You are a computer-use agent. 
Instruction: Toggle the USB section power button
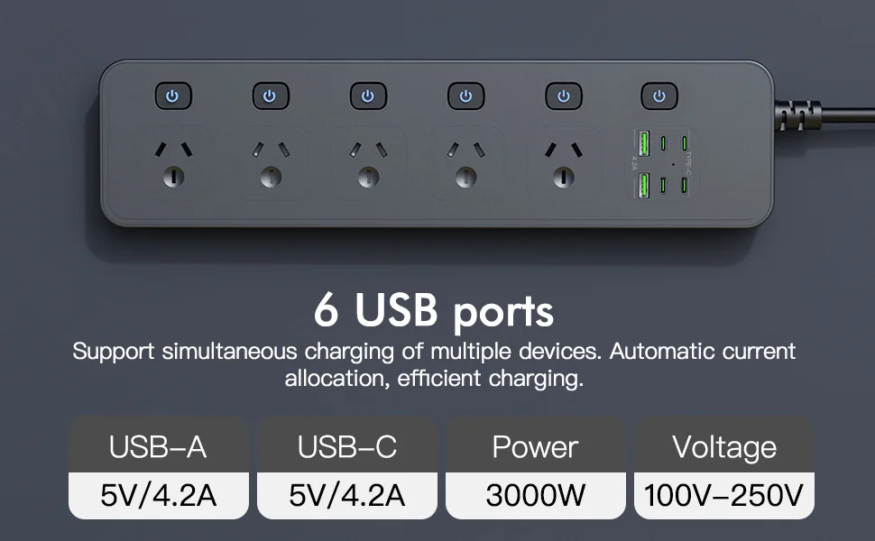pyautogui.click(x=659, y=96)
